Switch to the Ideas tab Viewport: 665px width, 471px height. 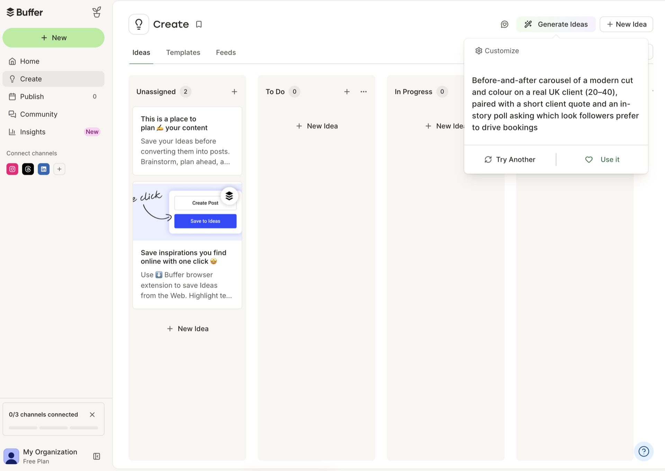click(141, 53)
